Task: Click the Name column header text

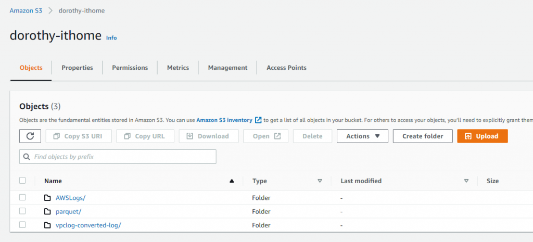Action: [x=53, y=181]
